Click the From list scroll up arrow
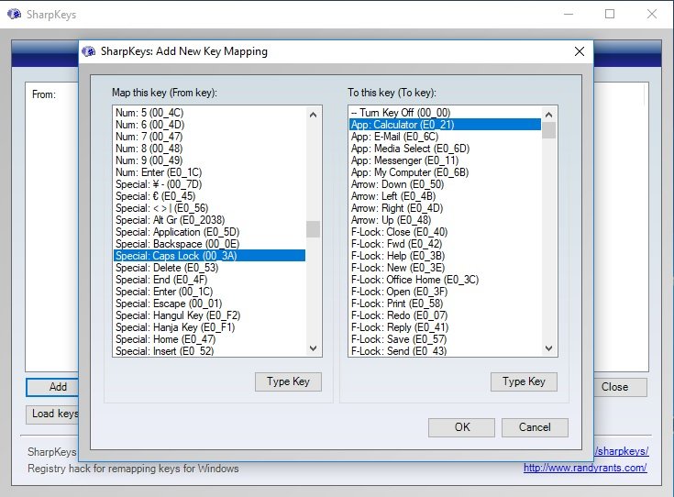Image resolution: width=674 pixels, height=497 pixels. click(313, 115)
